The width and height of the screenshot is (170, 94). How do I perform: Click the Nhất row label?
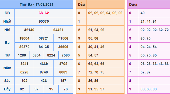pyautogui.click(x=7, y=21)
